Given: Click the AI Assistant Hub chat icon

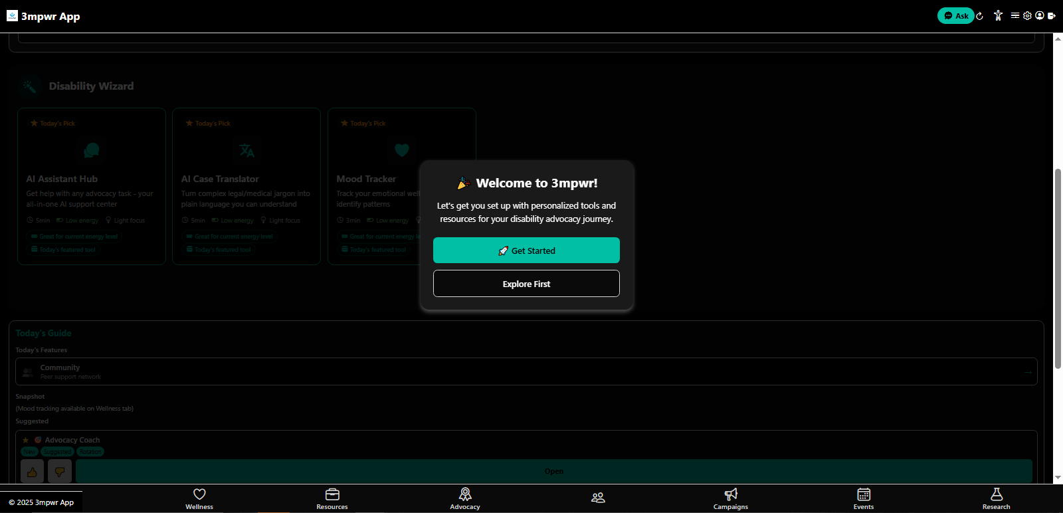Looking at the screenshot, I should (92, 150).
